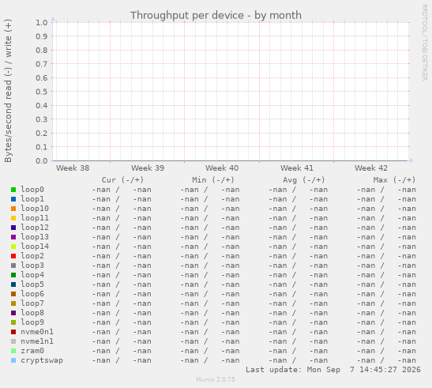This screenshot has width=432, height=388.
Task: Click the Week 39 axis label
Action: point(148,168)
